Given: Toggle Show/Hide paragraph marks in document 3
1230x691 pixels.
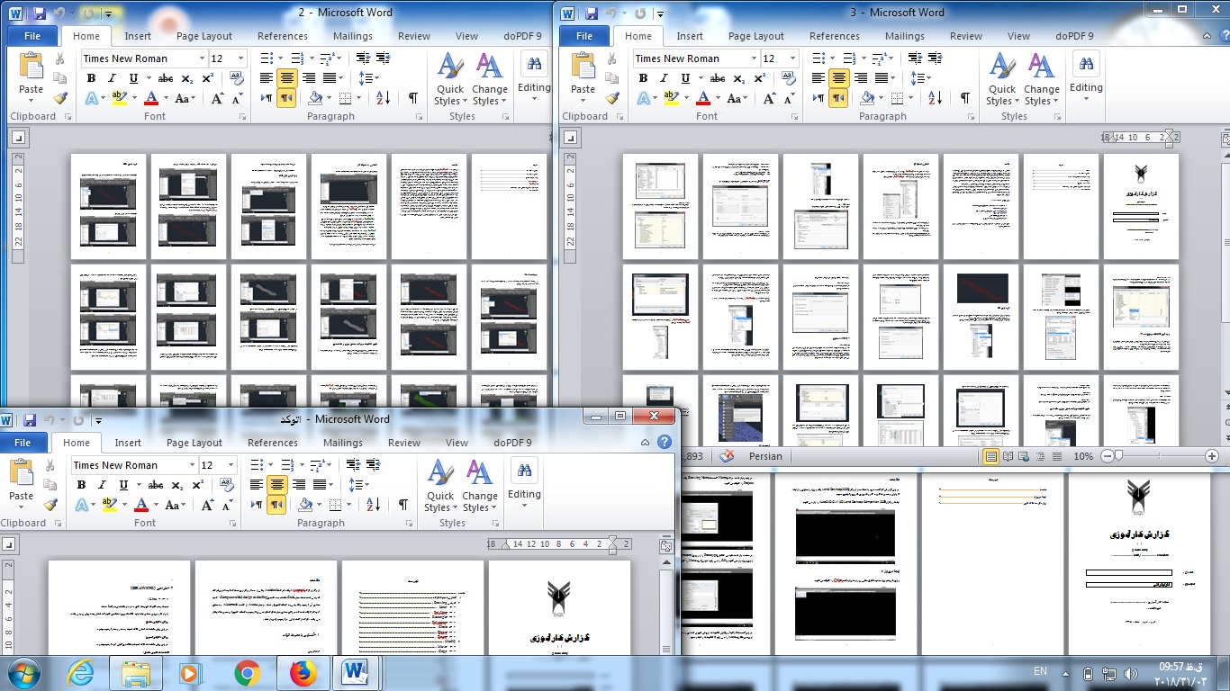Looking at the screenshot, I should point(964,98).
